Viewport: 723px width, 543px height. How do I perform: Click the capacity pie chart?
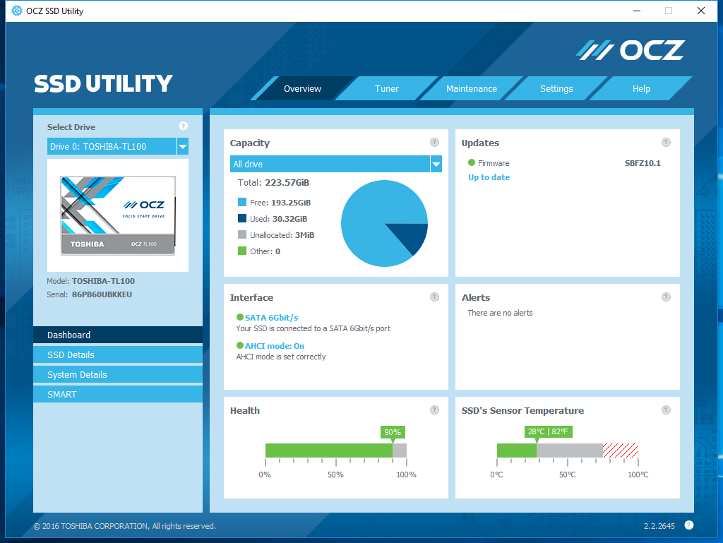click(384, 224)
